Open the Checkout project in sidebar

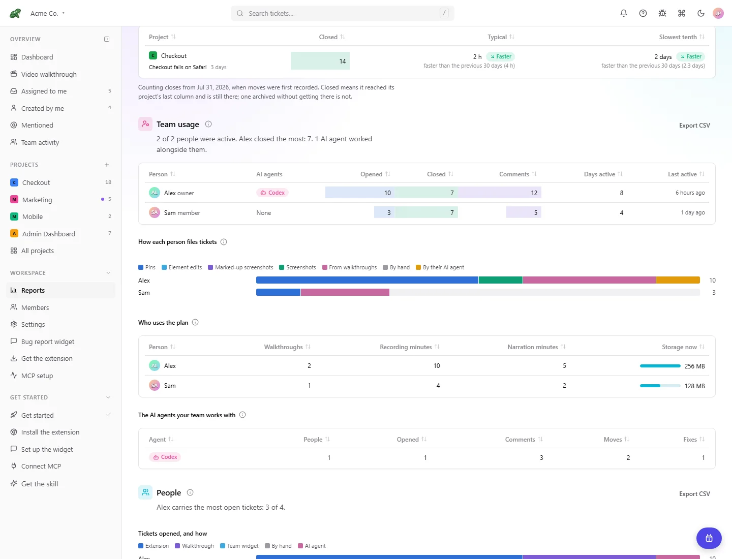(x=61, y=182)
